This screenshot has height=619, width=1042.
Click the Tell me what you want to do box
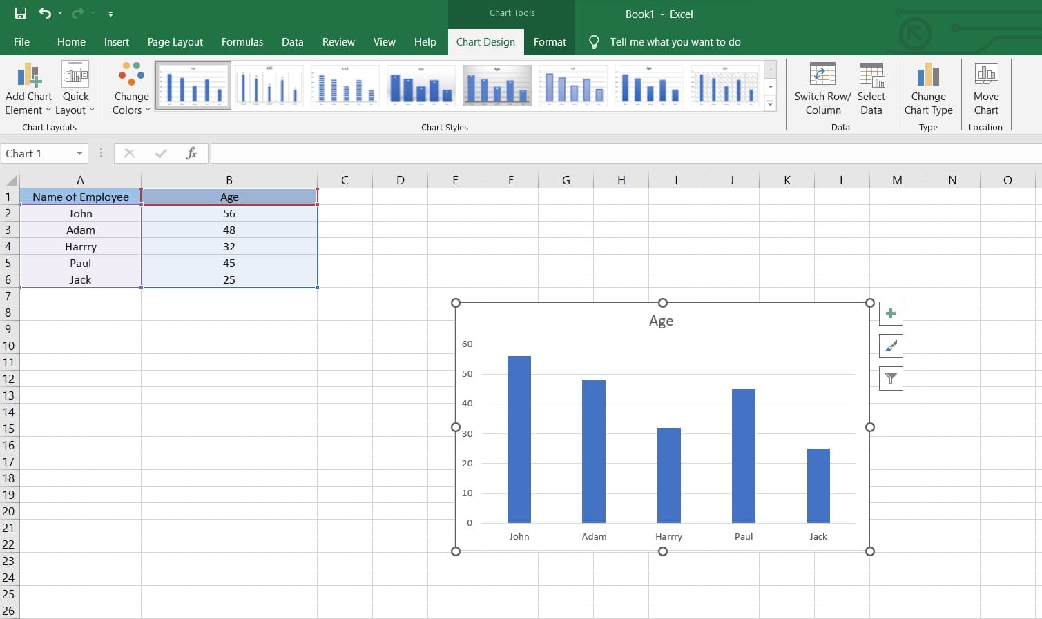pos(675,42)
